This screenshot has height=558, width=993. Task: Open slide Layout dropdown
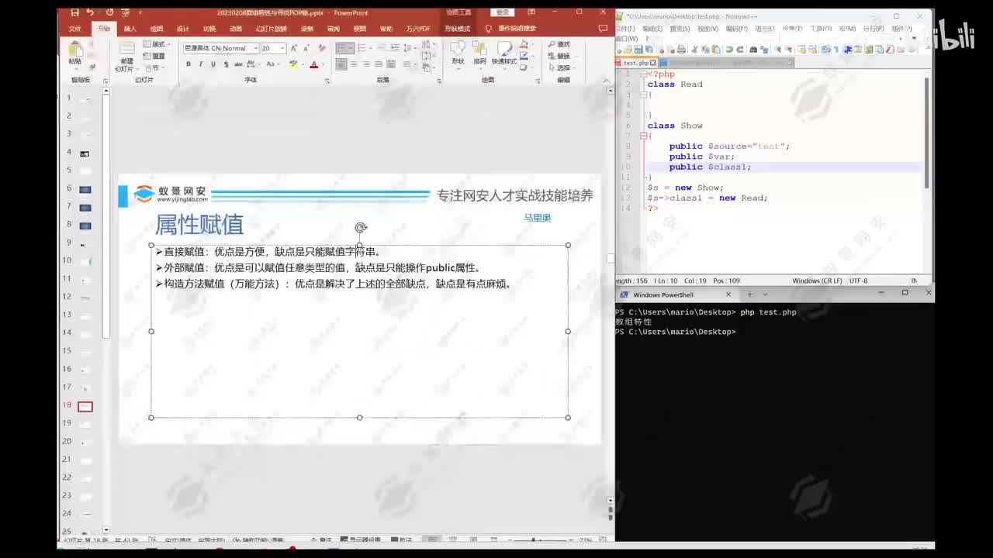pyautogui.click(x=155, y=44)
